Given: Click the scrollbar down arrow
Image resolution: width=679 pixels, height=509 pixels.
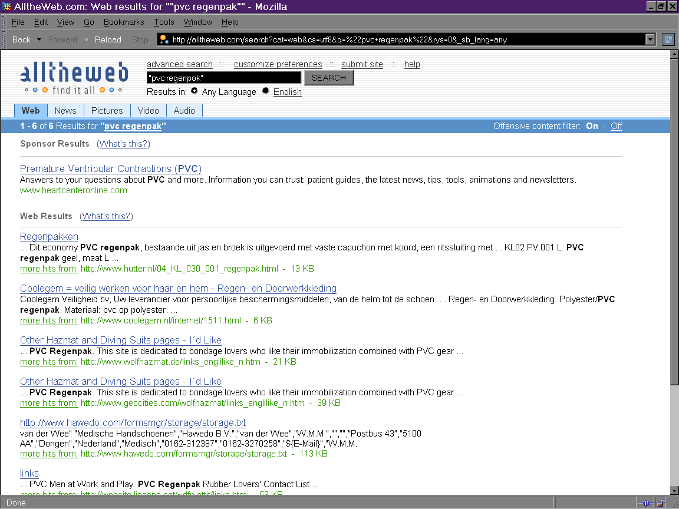Looking at the screenshot, I should coord(674,490).
